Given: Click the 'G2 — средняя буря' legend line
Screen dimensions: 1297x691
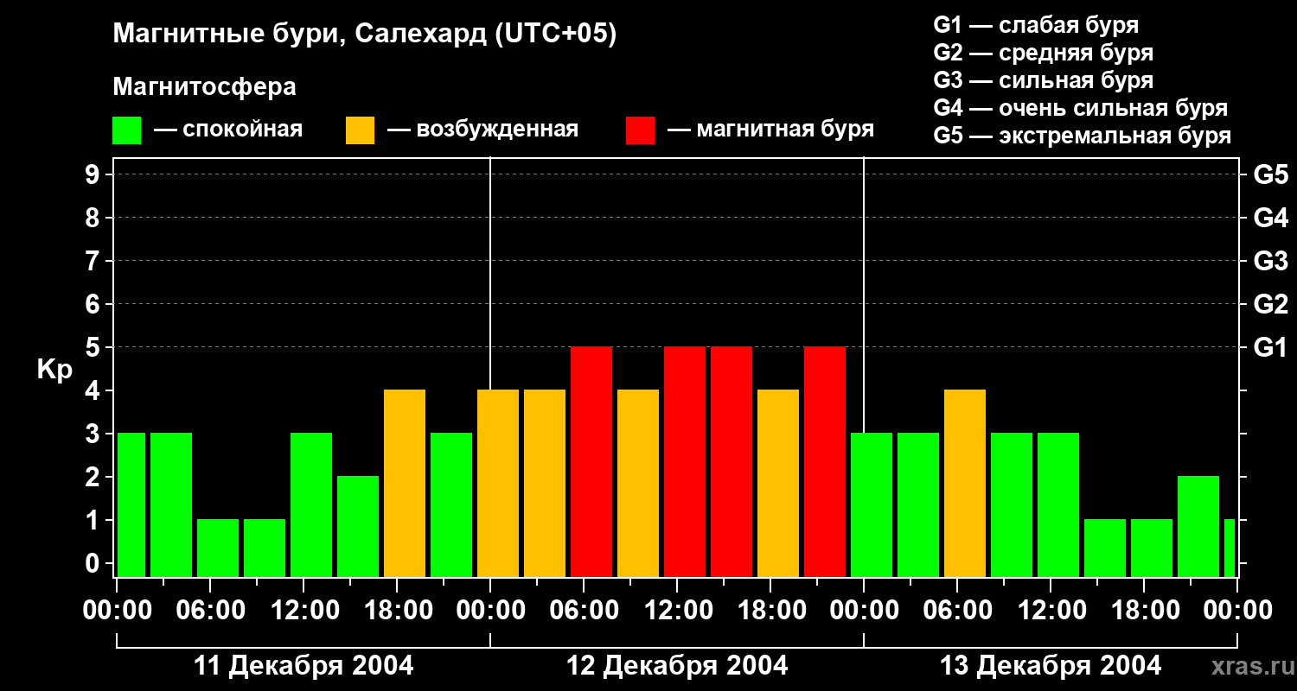Looking at the screenshot, I should [1043, 53].
